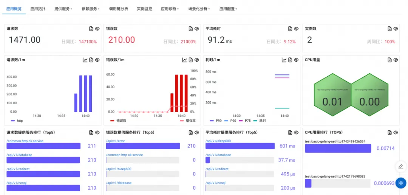The image size is (408, 195).
Task: Click line chart icon on 耗时/1m panel
Action: tap(284, 60)
